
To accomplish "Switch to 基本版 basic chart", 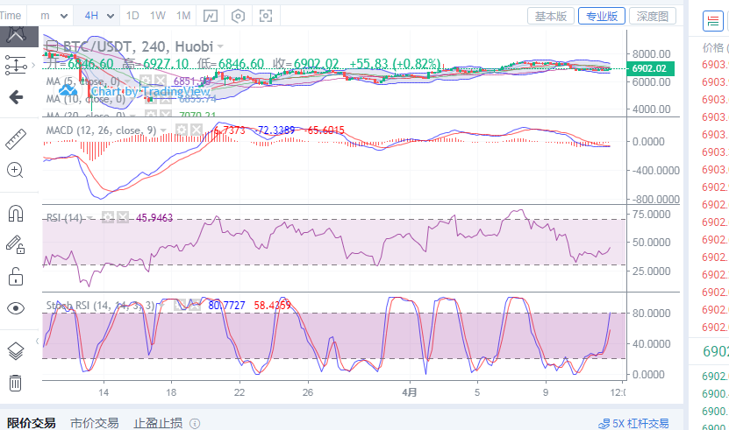I will point(550,17).
